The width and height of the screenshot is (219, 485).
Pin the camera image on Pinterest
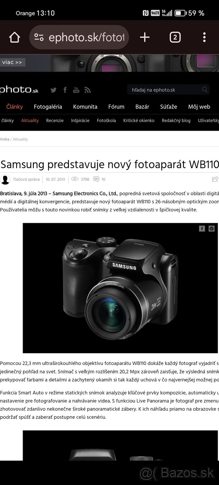pyautogui.click(x=211, y=228)
